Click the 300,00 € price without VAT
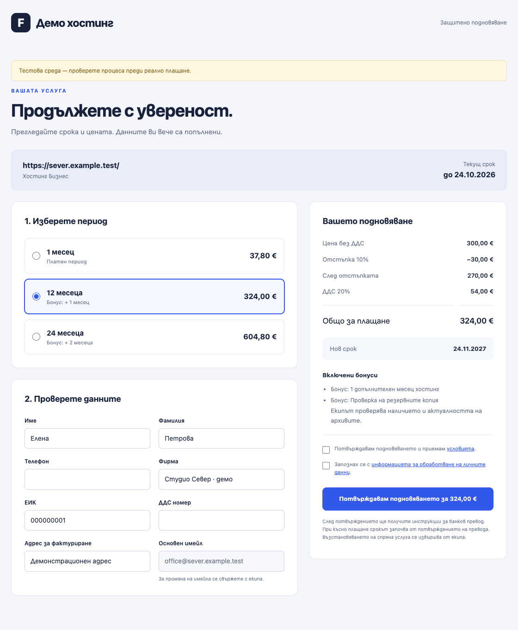This screenshot has width=518, height=630. point(480,243)
